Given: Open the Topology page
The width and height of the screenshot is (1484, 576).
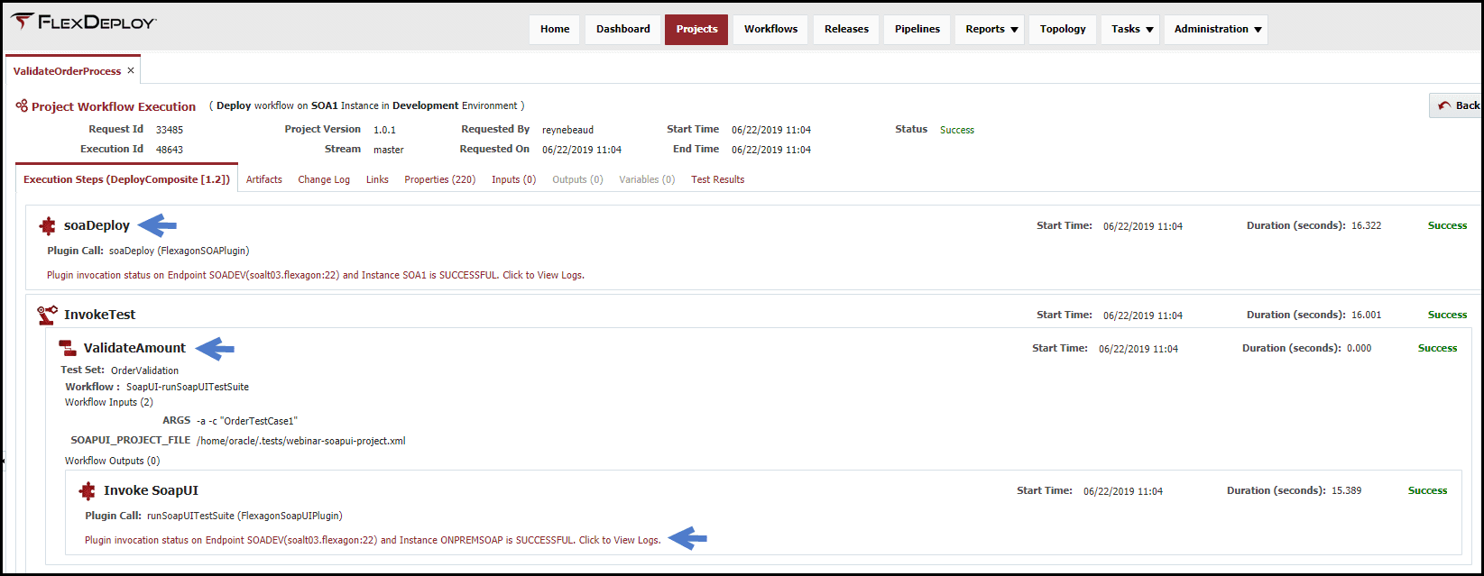Looking at the screenshot, I should click(1063, 29).
